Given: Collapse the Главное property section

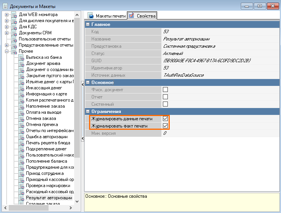Looking at the screenshot, I should tap(88, 24).
